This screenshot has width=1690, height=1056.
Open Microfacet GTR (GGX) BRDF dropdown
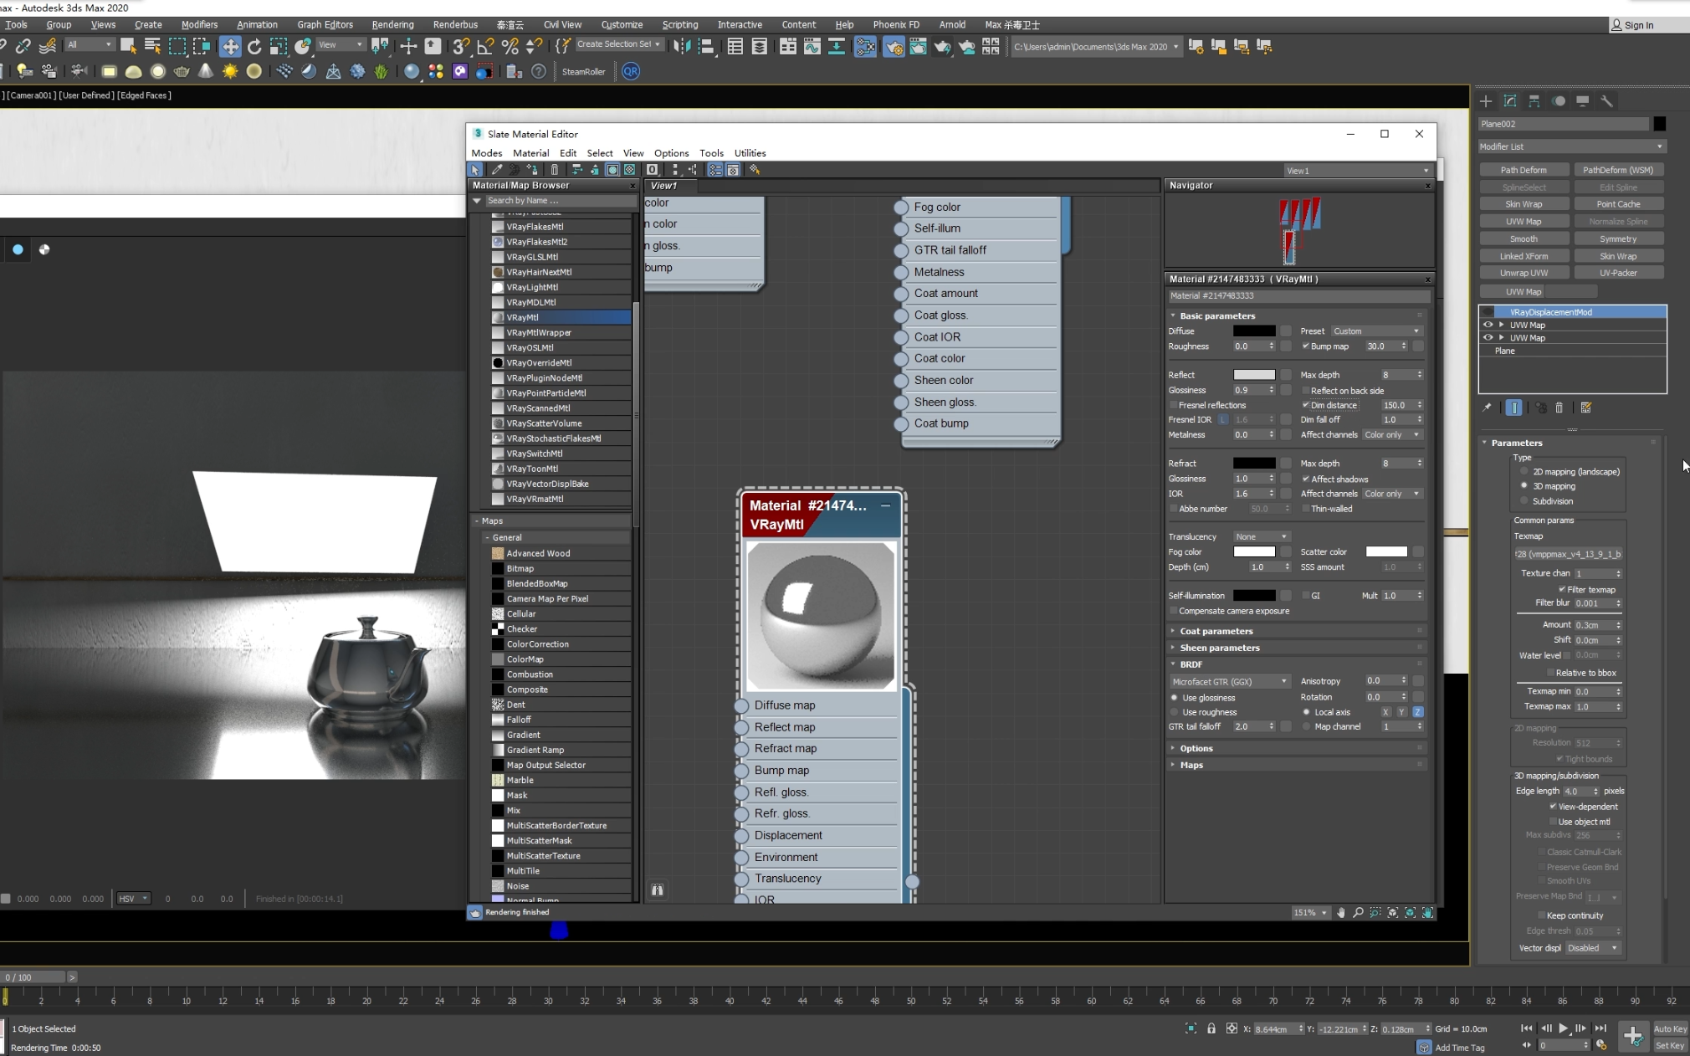[x=1229, y=681]
